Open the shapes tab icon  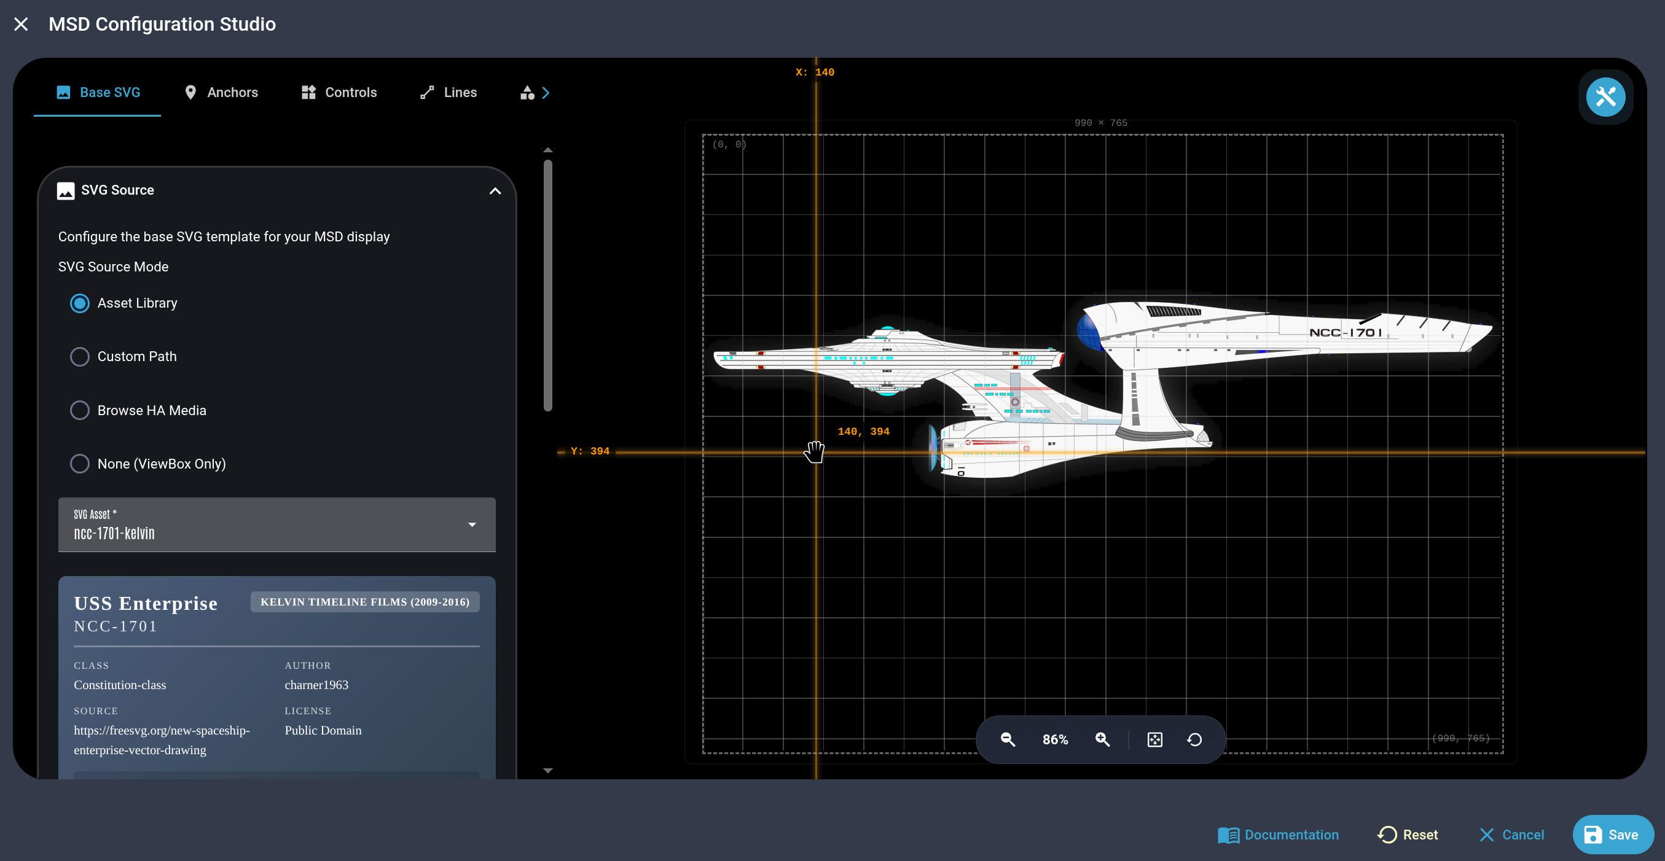(527, 93)
